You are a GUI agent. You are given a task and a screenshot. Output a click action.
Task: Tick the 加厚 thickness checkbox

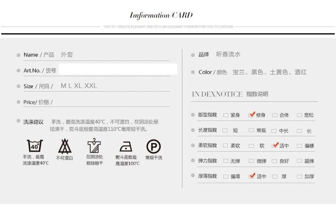[299, 176]
